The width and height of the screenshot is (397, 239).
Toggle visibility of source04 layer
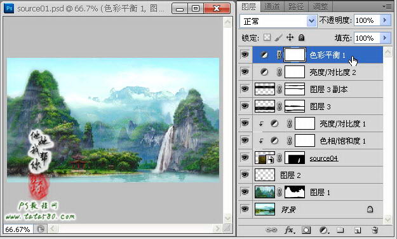coord(245,158)
